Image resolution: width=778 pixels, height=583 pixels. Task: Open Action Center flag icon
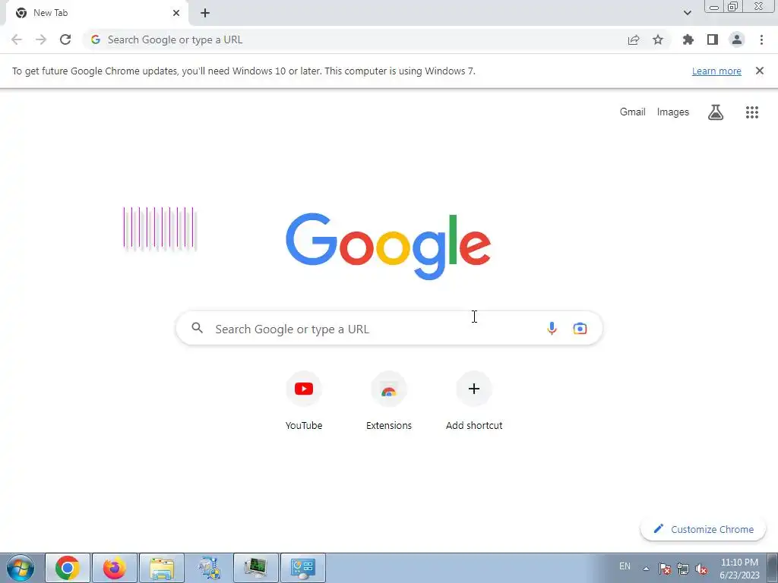point(665,569)
